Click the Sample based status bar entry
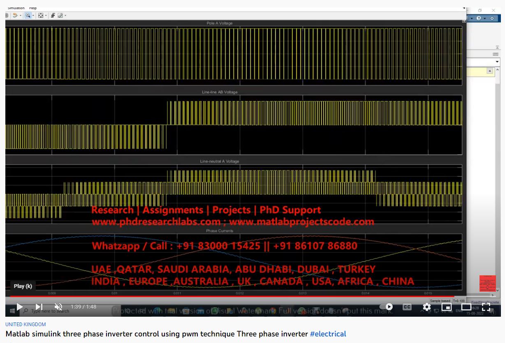Screen dimensions: 505x343 (x=440, y=301)
